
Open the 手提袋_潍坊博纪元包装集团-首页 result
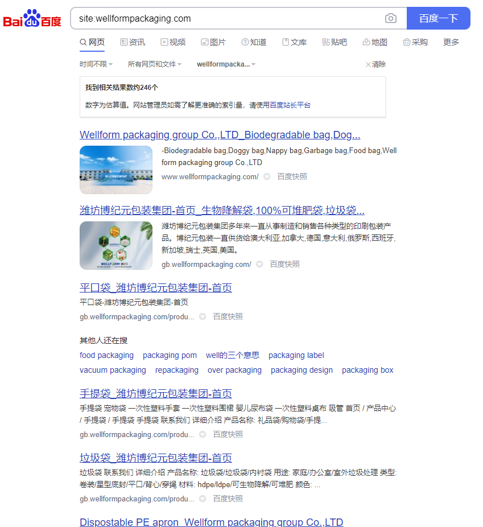[156, 394]
